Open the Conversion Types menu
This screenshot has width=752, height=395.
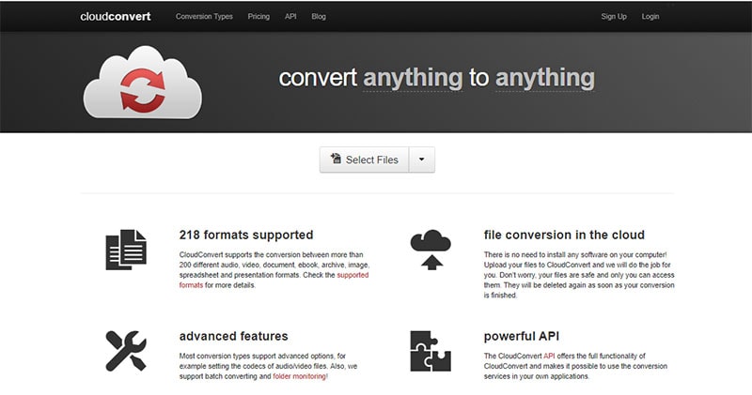(204, 16)
